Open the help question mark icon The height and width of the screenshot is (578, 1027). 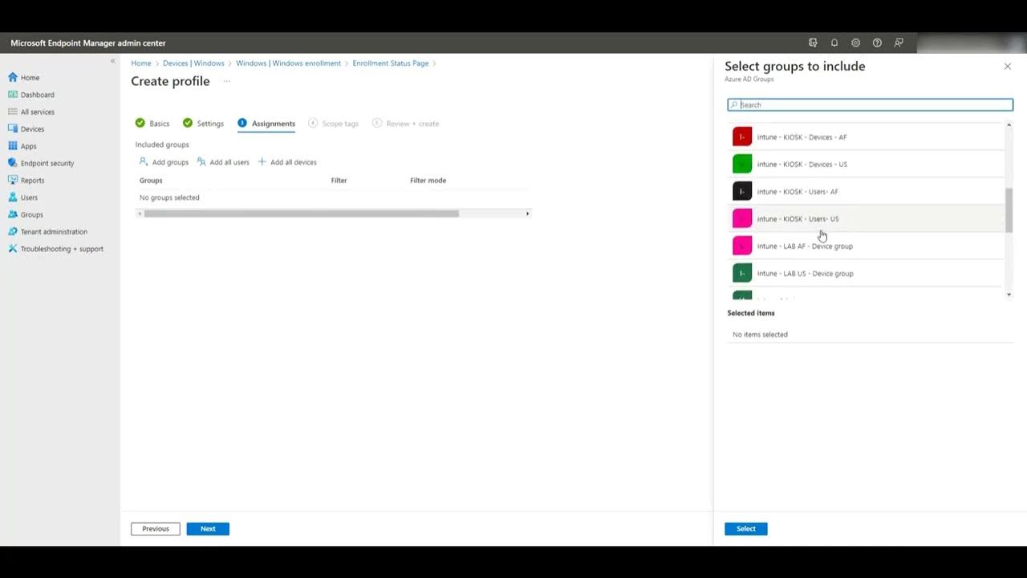(877, 43)
